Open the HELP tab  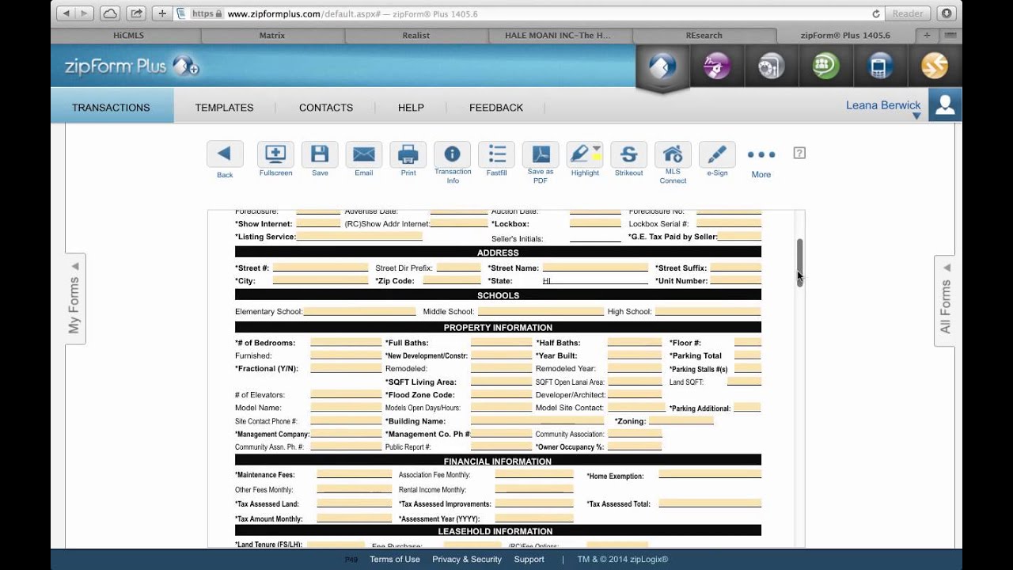click(411, 107)
